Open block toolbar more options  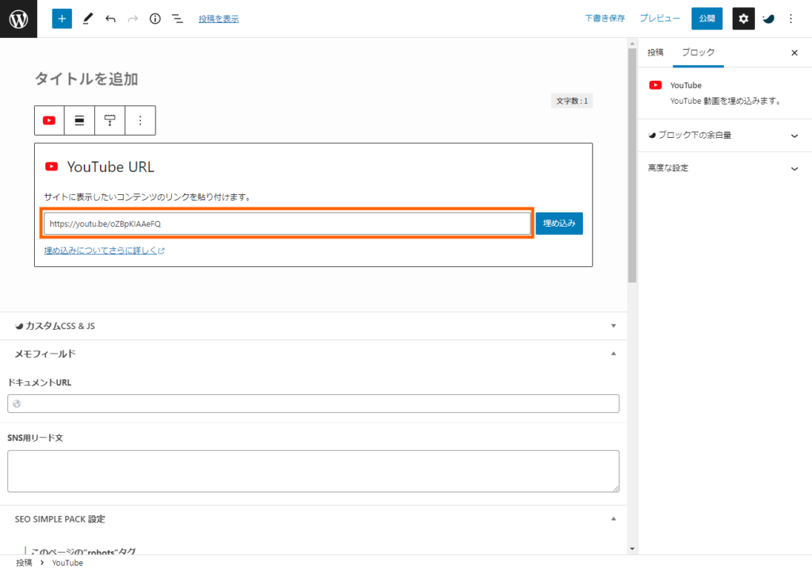pyautogui.click(x=140, y=121)
